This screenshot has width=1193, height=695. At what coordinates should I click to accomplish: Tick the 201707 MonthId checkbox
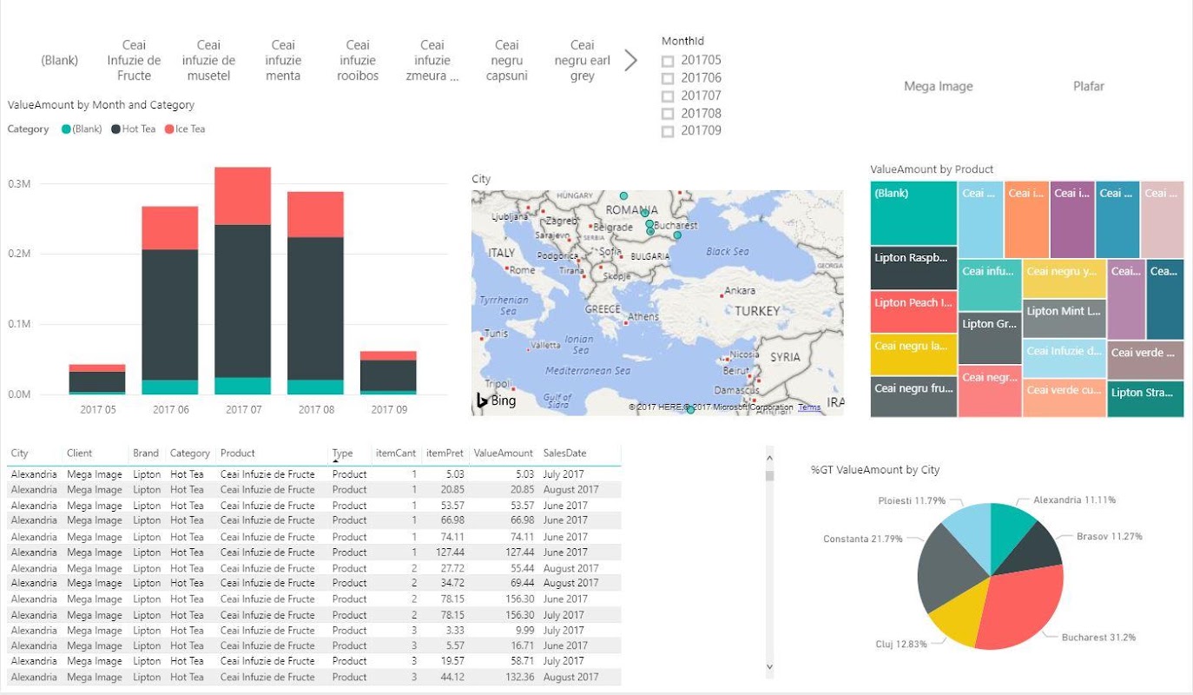pos(668,96)
